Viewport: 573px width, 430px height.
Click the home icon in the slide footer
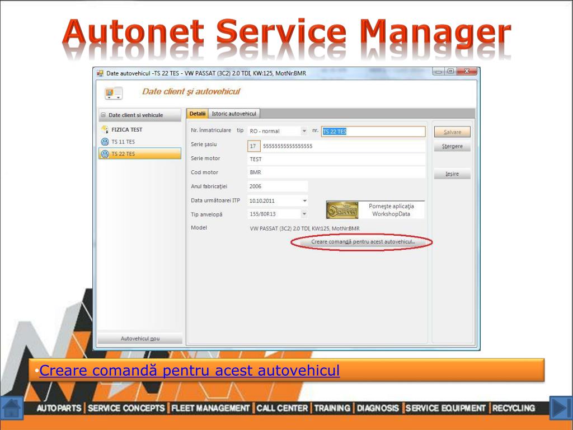(x=12, y=408)
